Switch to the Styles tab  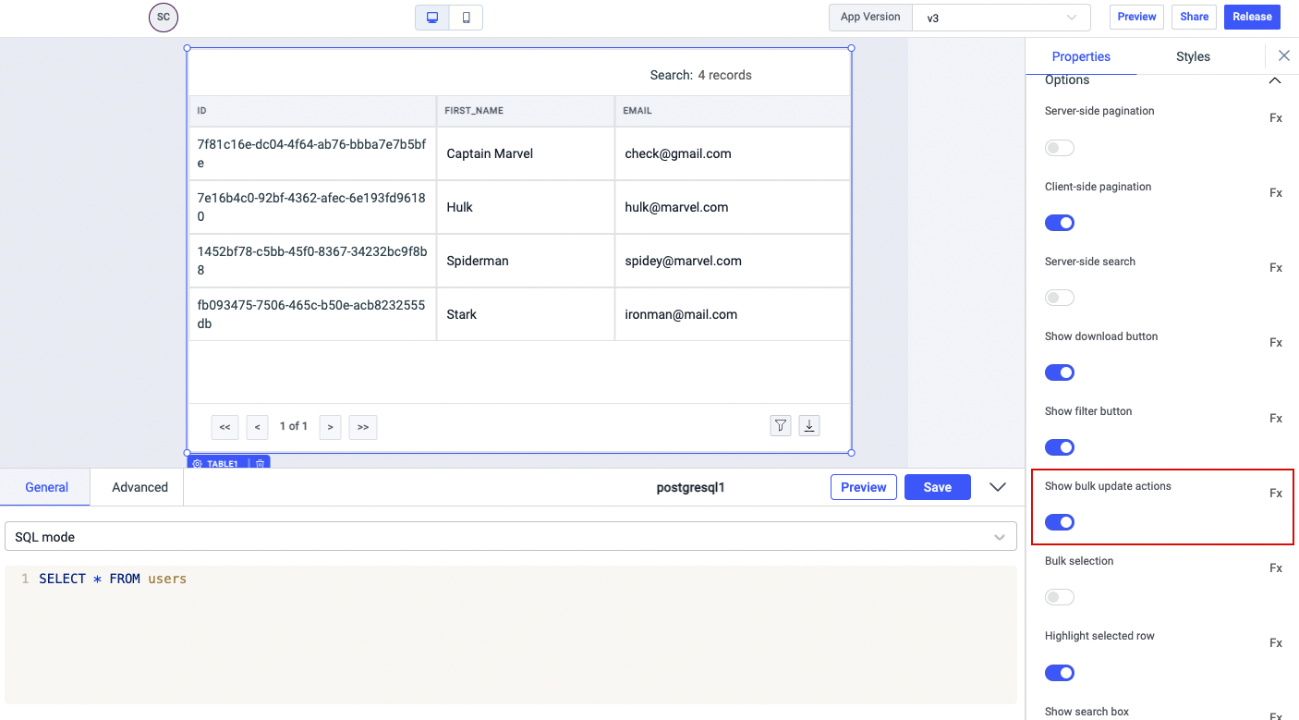(x=1193, y=56)
